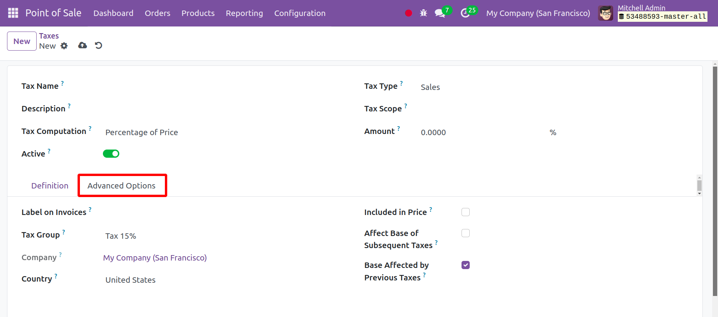Uncheck Base Affected by Previous Taxes
The image size is (718, 317).
click(465, 265)
